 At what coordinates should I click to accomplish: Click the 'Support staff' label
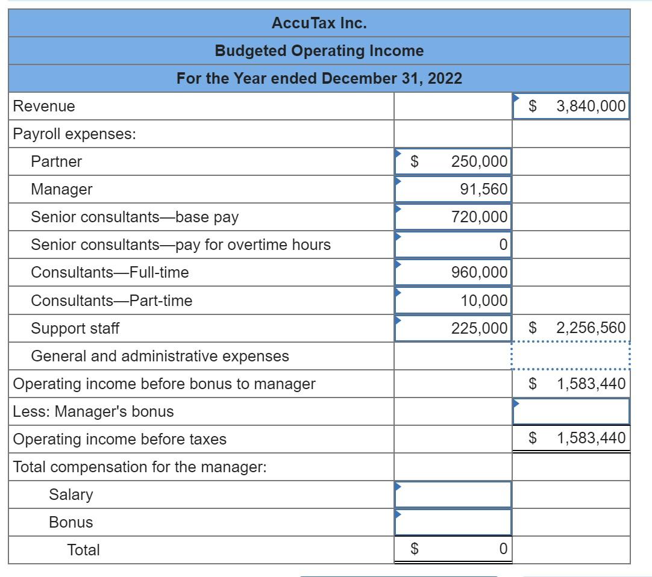click(75, 328)
